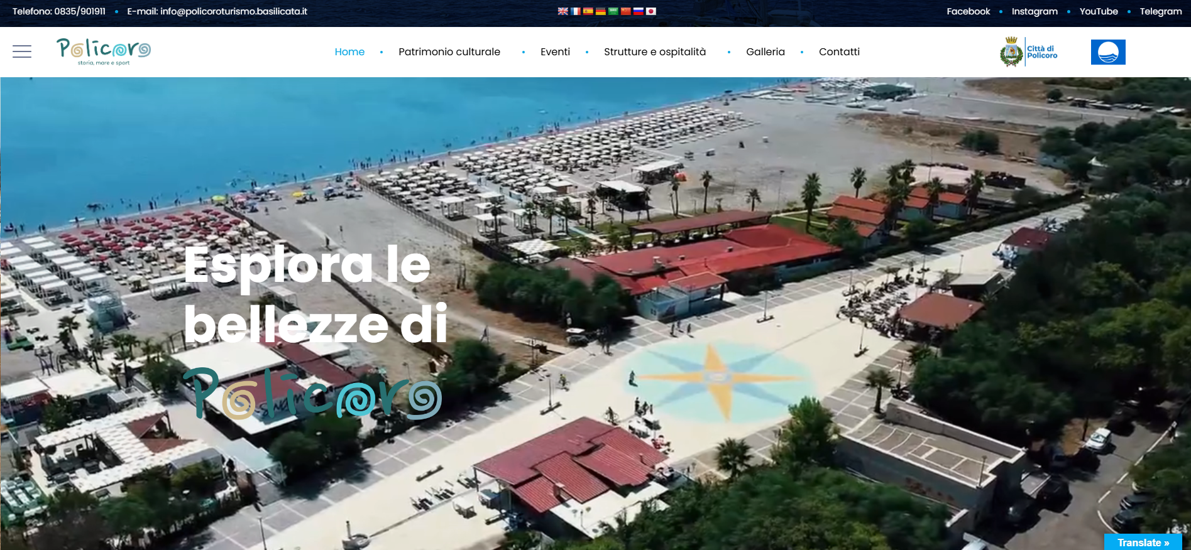Image resolution: width=1191 pixels, height=550 pixels.
Task: Open the hamburger menu icon
Action: 22,51
